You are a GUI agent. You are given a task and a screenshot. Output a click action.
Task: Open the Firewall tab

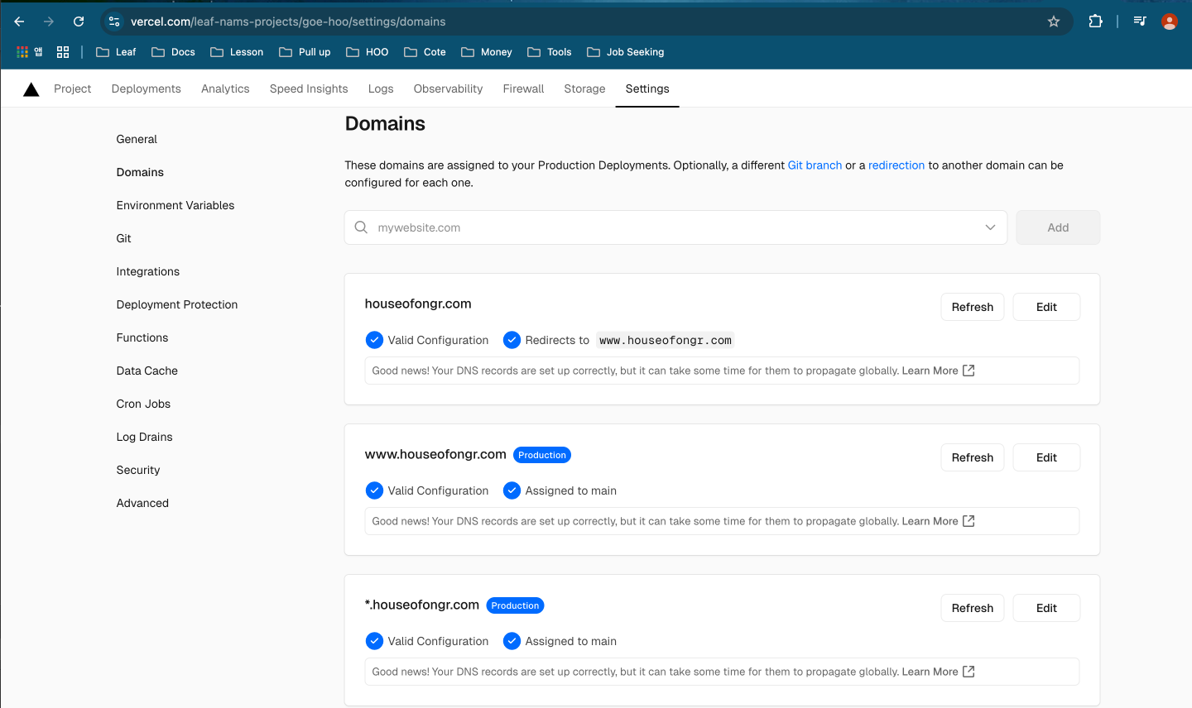pos(523,88)
